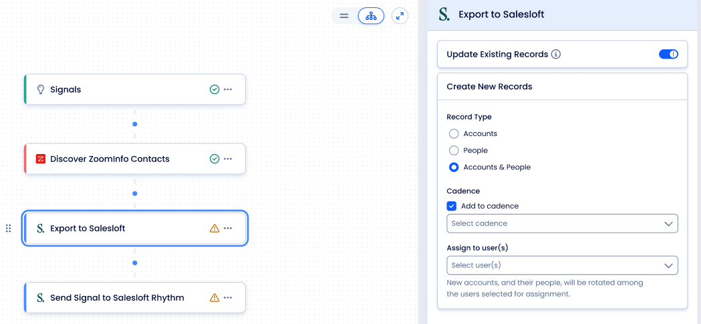This screenshot has height=324, width=701.
Task: Click the drag handle beside Export to Salesloft
Action: point(8,229)
